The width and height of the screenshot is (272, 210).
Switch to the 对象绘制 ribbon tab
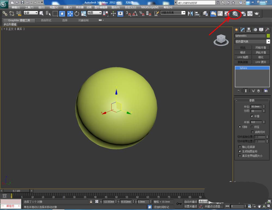pos(84,20)
